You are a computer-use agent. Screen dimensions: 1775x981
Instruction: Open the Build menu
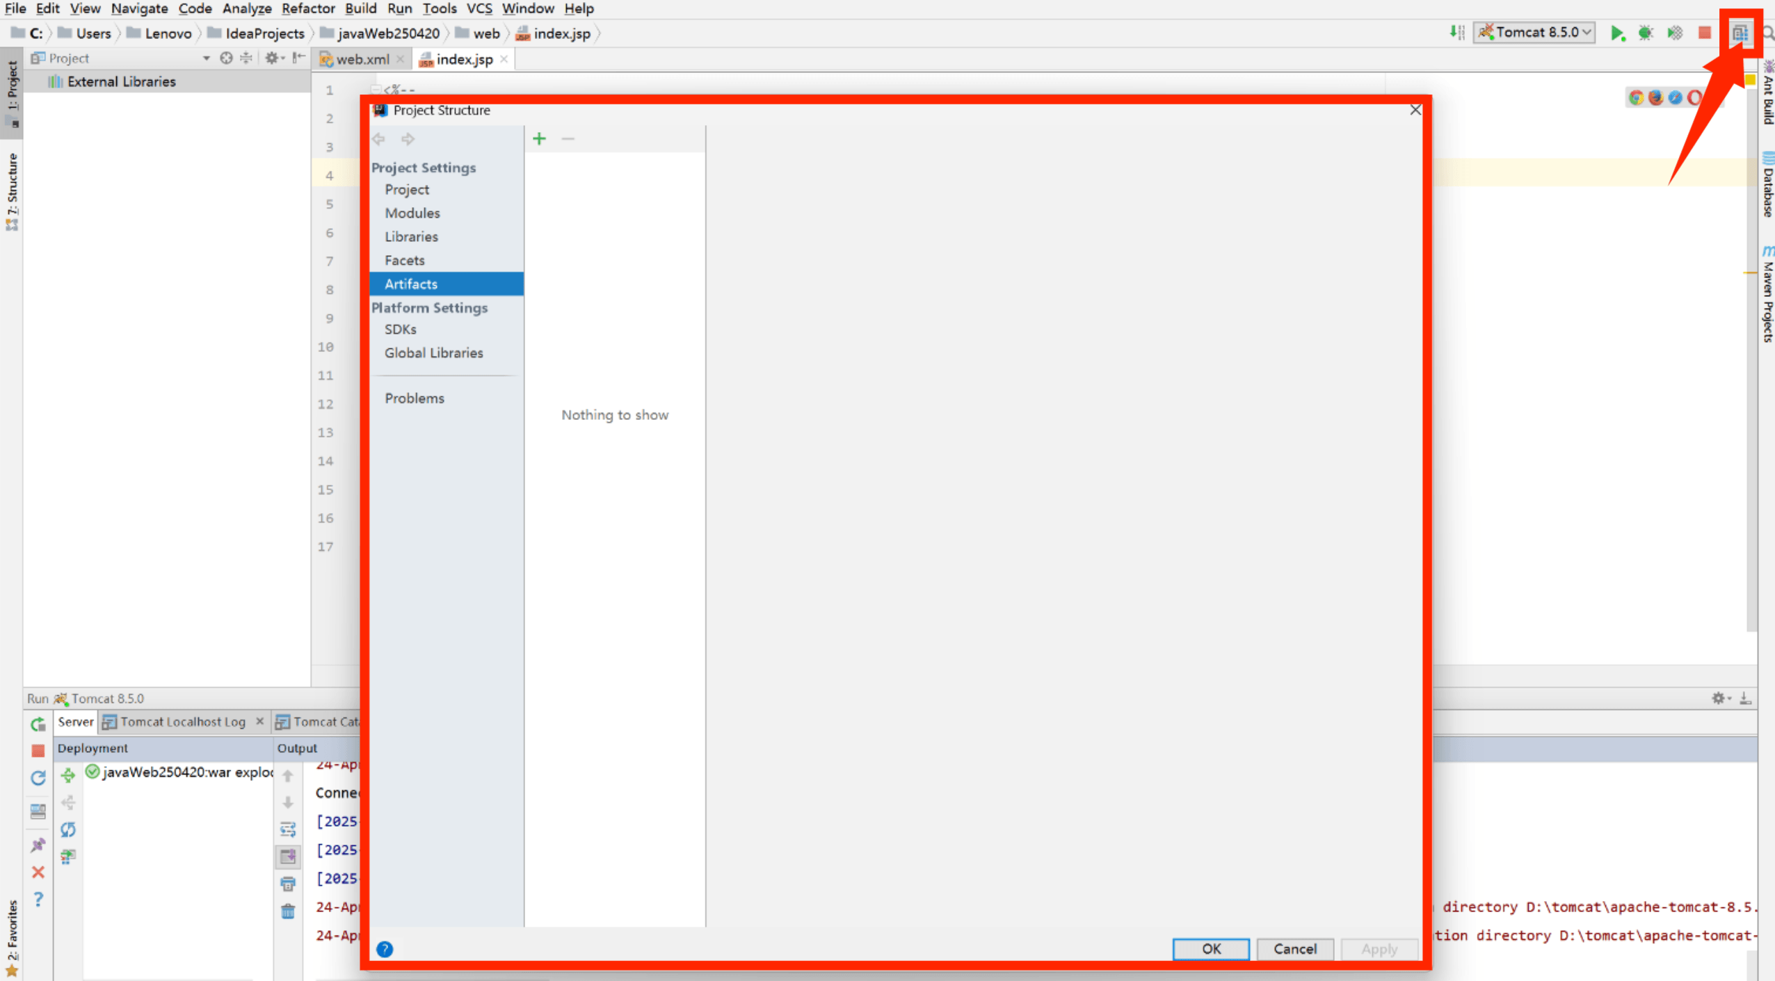pos(360,8)
